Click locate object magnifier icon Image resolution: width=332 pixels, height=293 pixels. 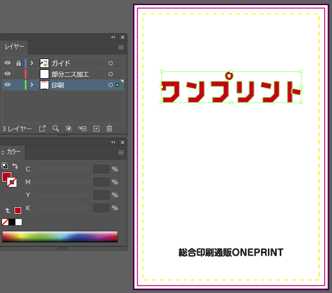point(55,128)
